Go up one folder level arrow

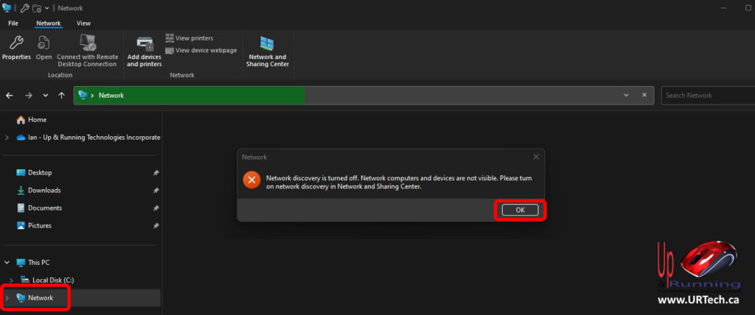coord(61,96)
